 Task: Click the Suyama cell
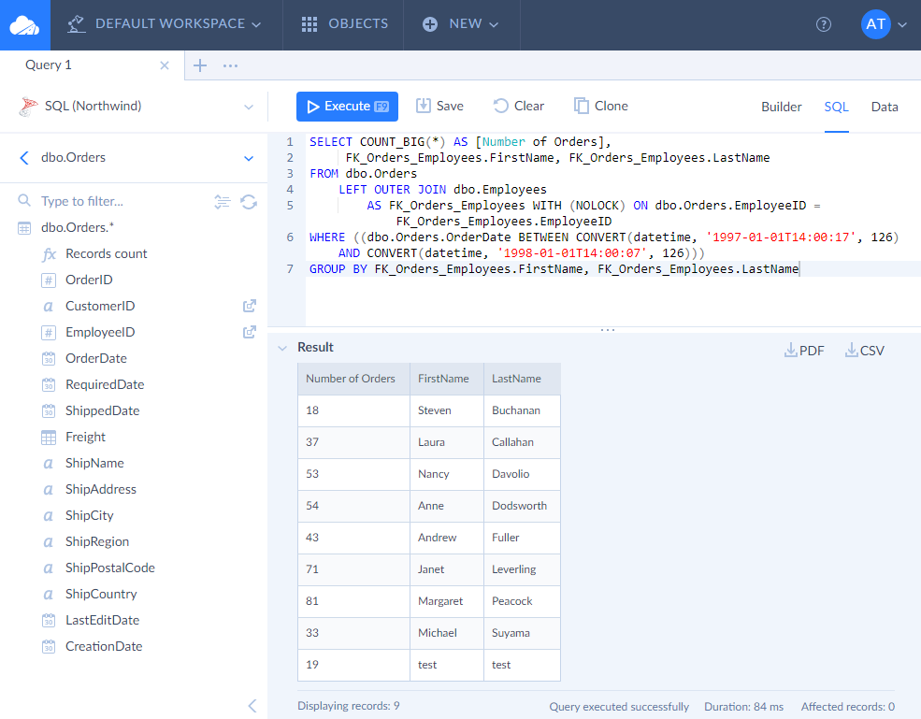(522, 633)
